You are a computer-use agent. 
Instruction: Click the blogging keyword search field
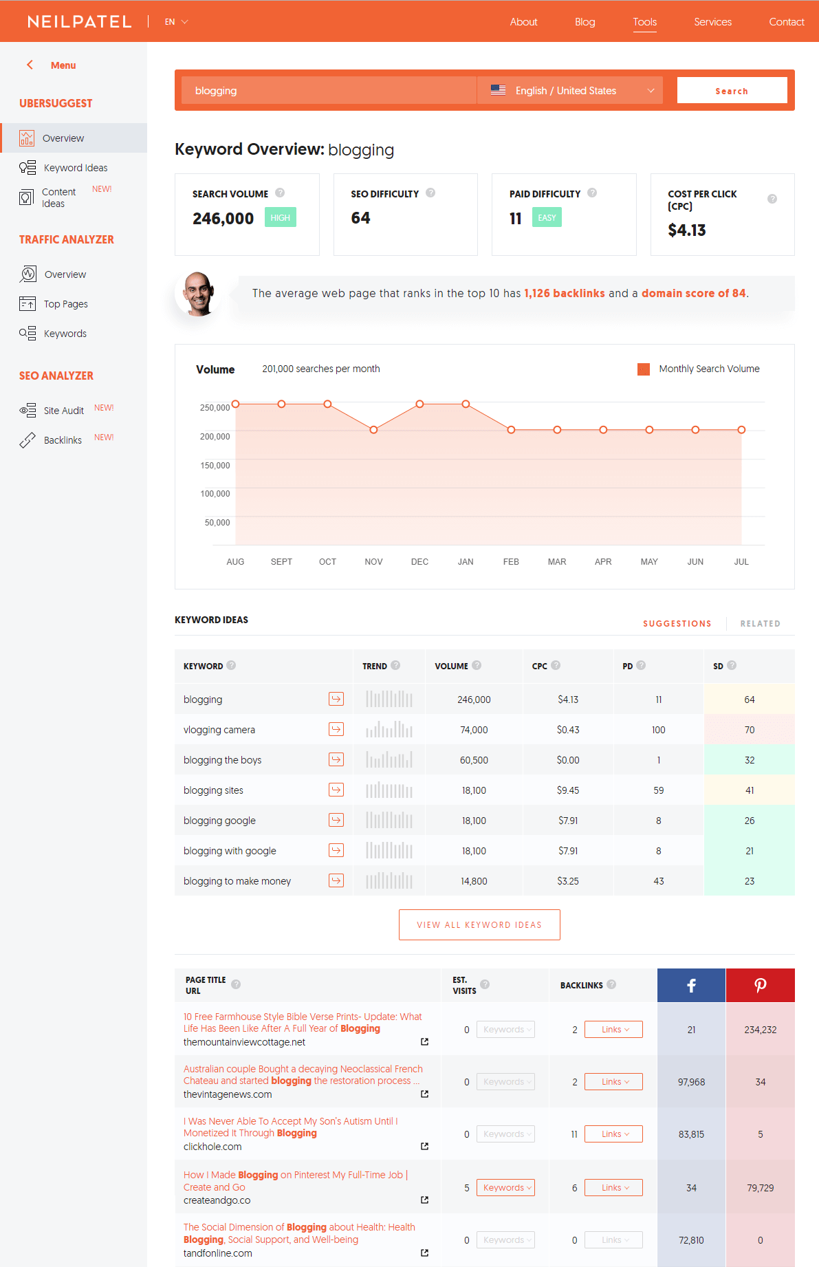coord(329,90)
